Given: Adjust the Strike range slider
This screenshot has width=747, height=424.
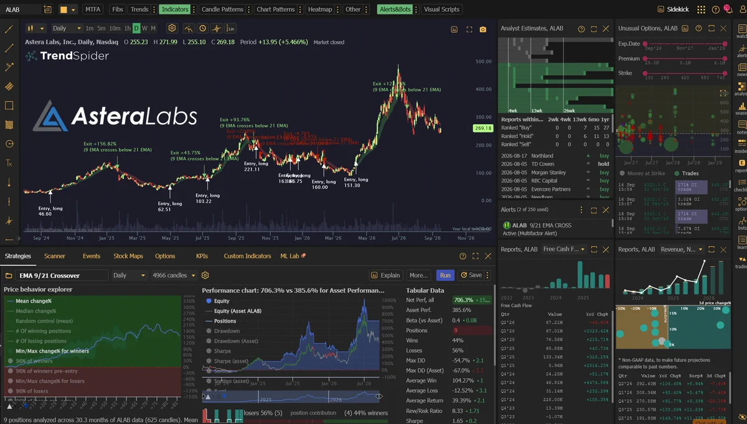Looking at the screenshot, I should click(685, 73).
